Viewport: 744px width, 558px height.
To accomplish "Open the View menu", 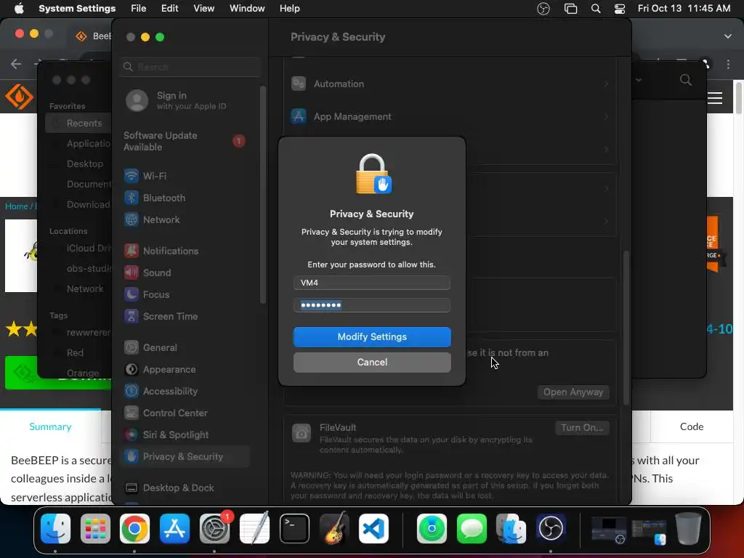I will (x=203, y=9).
